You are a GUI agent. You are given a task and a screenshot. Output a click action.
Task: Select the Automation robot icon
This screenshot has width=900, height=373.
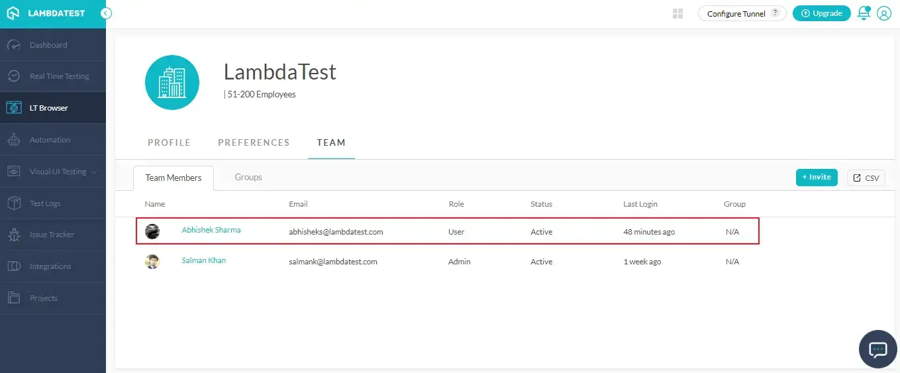(14, 140)
